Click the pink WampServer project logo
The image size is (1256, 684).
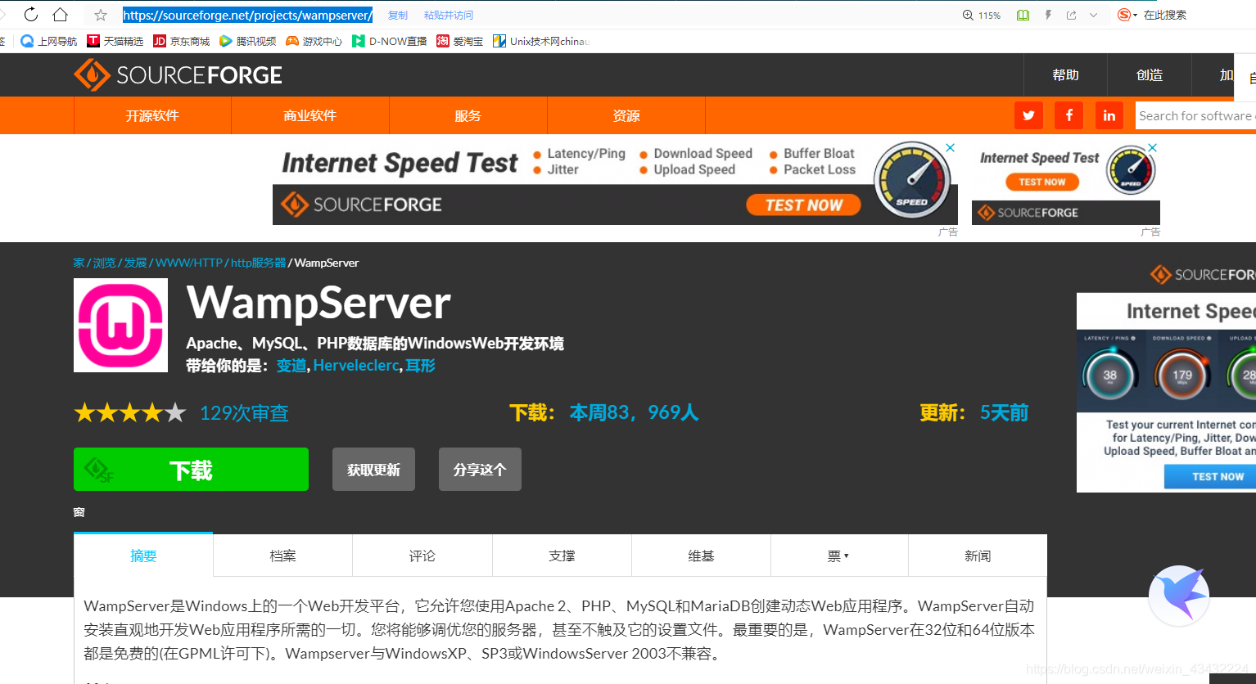coord(120,325)
